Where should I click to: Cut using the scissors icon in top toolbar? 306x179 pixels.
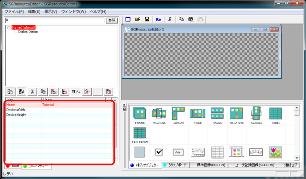pyautogui.click(x=170, y=19)
